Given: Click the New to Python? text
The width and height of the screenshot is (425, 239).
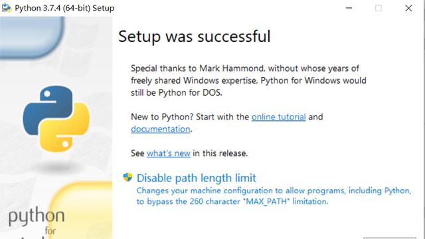Looking at the screenshot, I should [162, 117].
